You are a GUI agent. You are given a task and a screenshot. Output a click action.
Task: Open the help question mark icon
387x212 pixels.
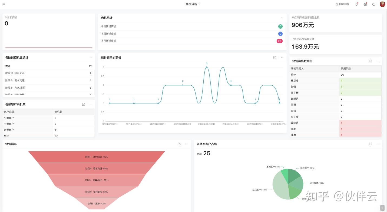click(x=374, y=4)
